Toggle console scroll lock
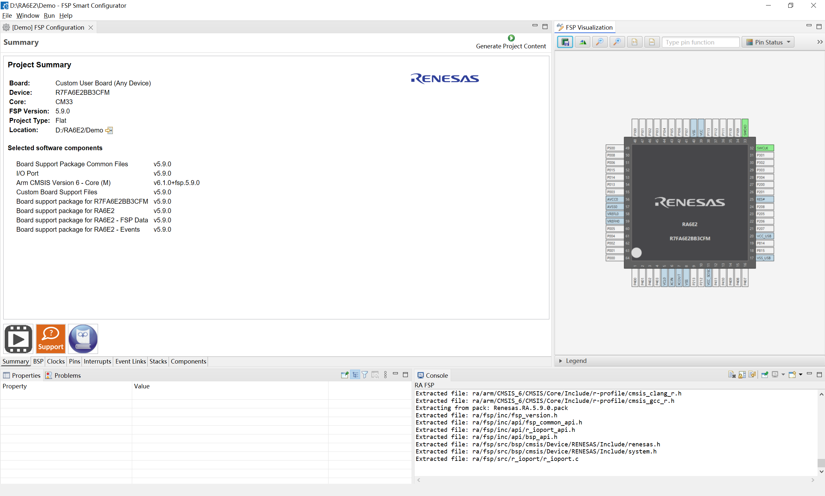The height and width of the screenshot is (496, 825). pos(742,375)
